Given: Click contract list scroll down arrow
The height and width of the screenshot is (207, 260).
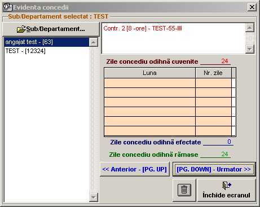Looking at the screenshot, I should tap(250, 49).
